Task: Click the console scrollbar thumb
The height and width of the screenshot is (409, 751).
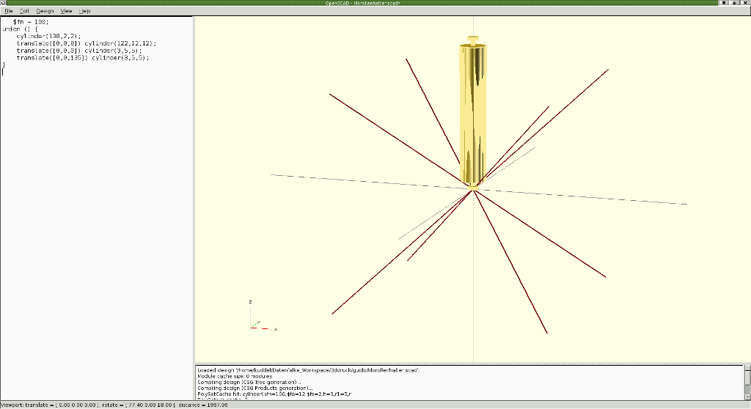Action: (x=747, y=377)
